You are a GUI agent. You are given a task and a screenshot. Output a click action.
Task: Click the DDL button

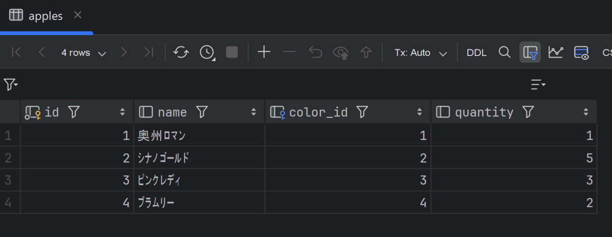pos(476,52)
